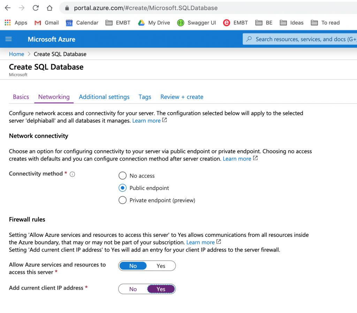Select the No access radio button
The image size is (357, 313).
pos(122,176)
